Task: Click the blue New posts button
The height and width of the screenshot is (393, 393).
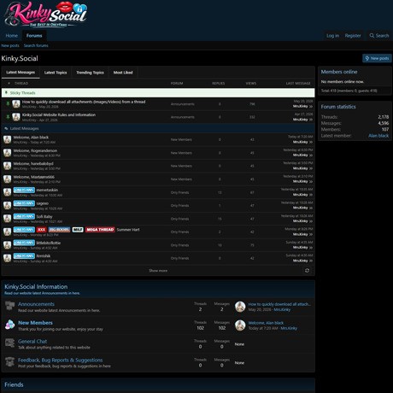Action: pos(377,58)
